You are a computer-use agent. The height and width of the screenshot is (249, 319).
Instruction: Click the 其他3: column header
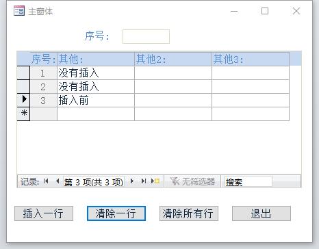[251, 60]
